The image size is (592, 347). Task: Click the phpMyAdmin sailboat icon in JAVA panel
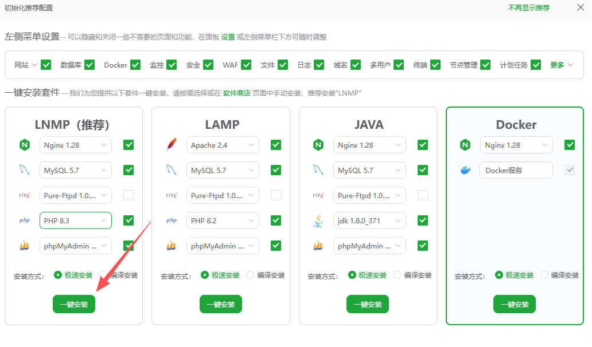pos(318,246)
